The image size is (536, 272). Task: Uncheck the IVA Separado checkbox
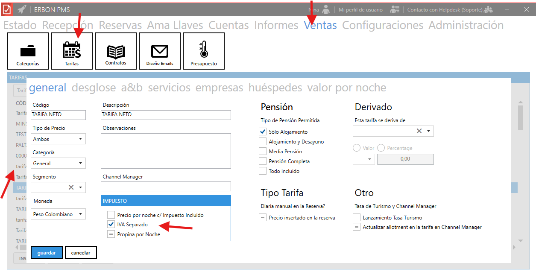click(111, 225)
